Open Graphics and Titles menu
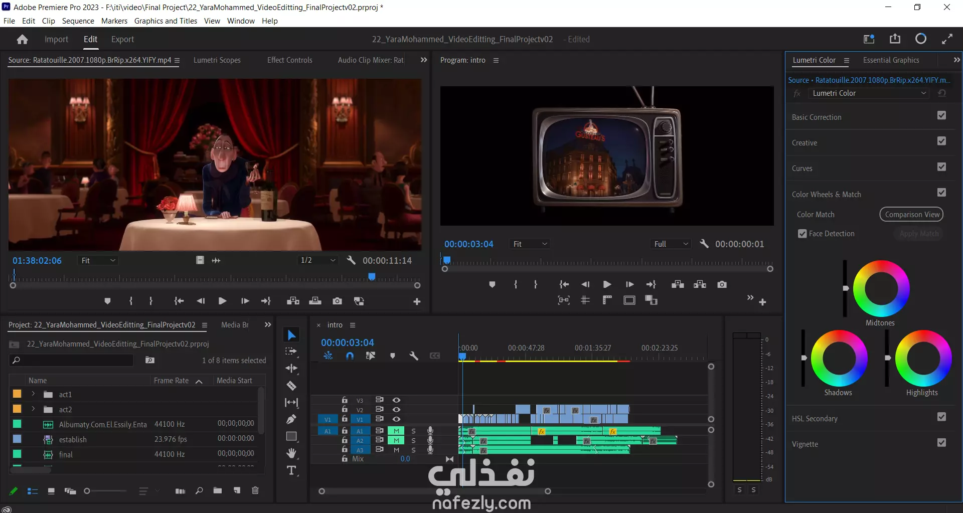Image resolution: width=963 pixels, height=513 pixels. pos(166,21)
